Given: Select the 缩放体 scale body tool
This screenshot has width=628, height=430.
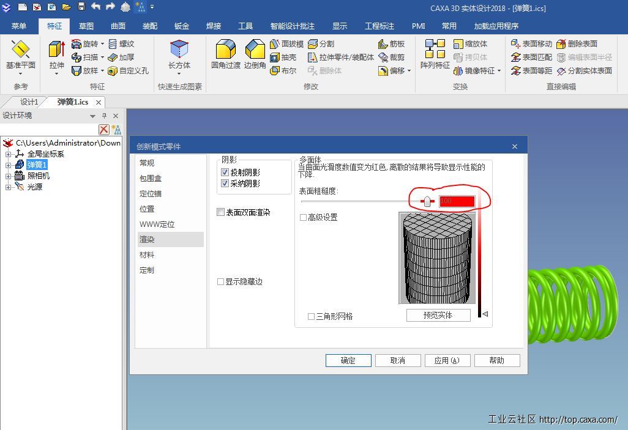Looking at the screenshot, I should click(470, 43).
